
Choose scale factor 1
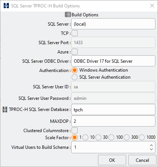[x=75, y=137]
